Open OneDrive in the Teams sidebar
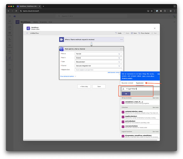The height and width of the screenshot is (159, 183). (x=10, y=46)
